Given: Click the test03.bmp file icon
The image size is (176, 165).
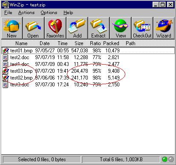Looking at the screenshot, I should (x=6, y=71).
